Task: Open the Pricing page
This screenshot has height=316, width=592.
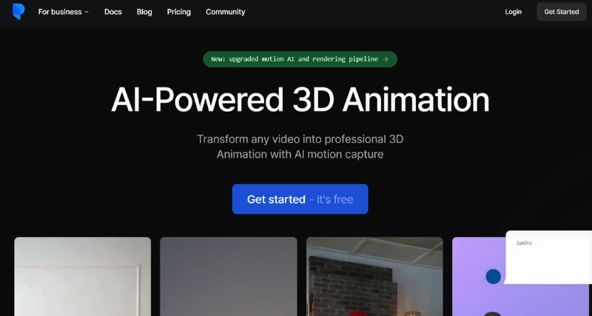Action: pos(179,12)
